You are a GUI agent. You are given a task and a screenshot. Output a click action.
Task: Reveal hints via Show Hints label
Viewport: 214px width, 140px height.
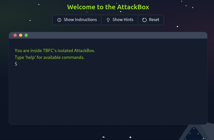[123, 20]
